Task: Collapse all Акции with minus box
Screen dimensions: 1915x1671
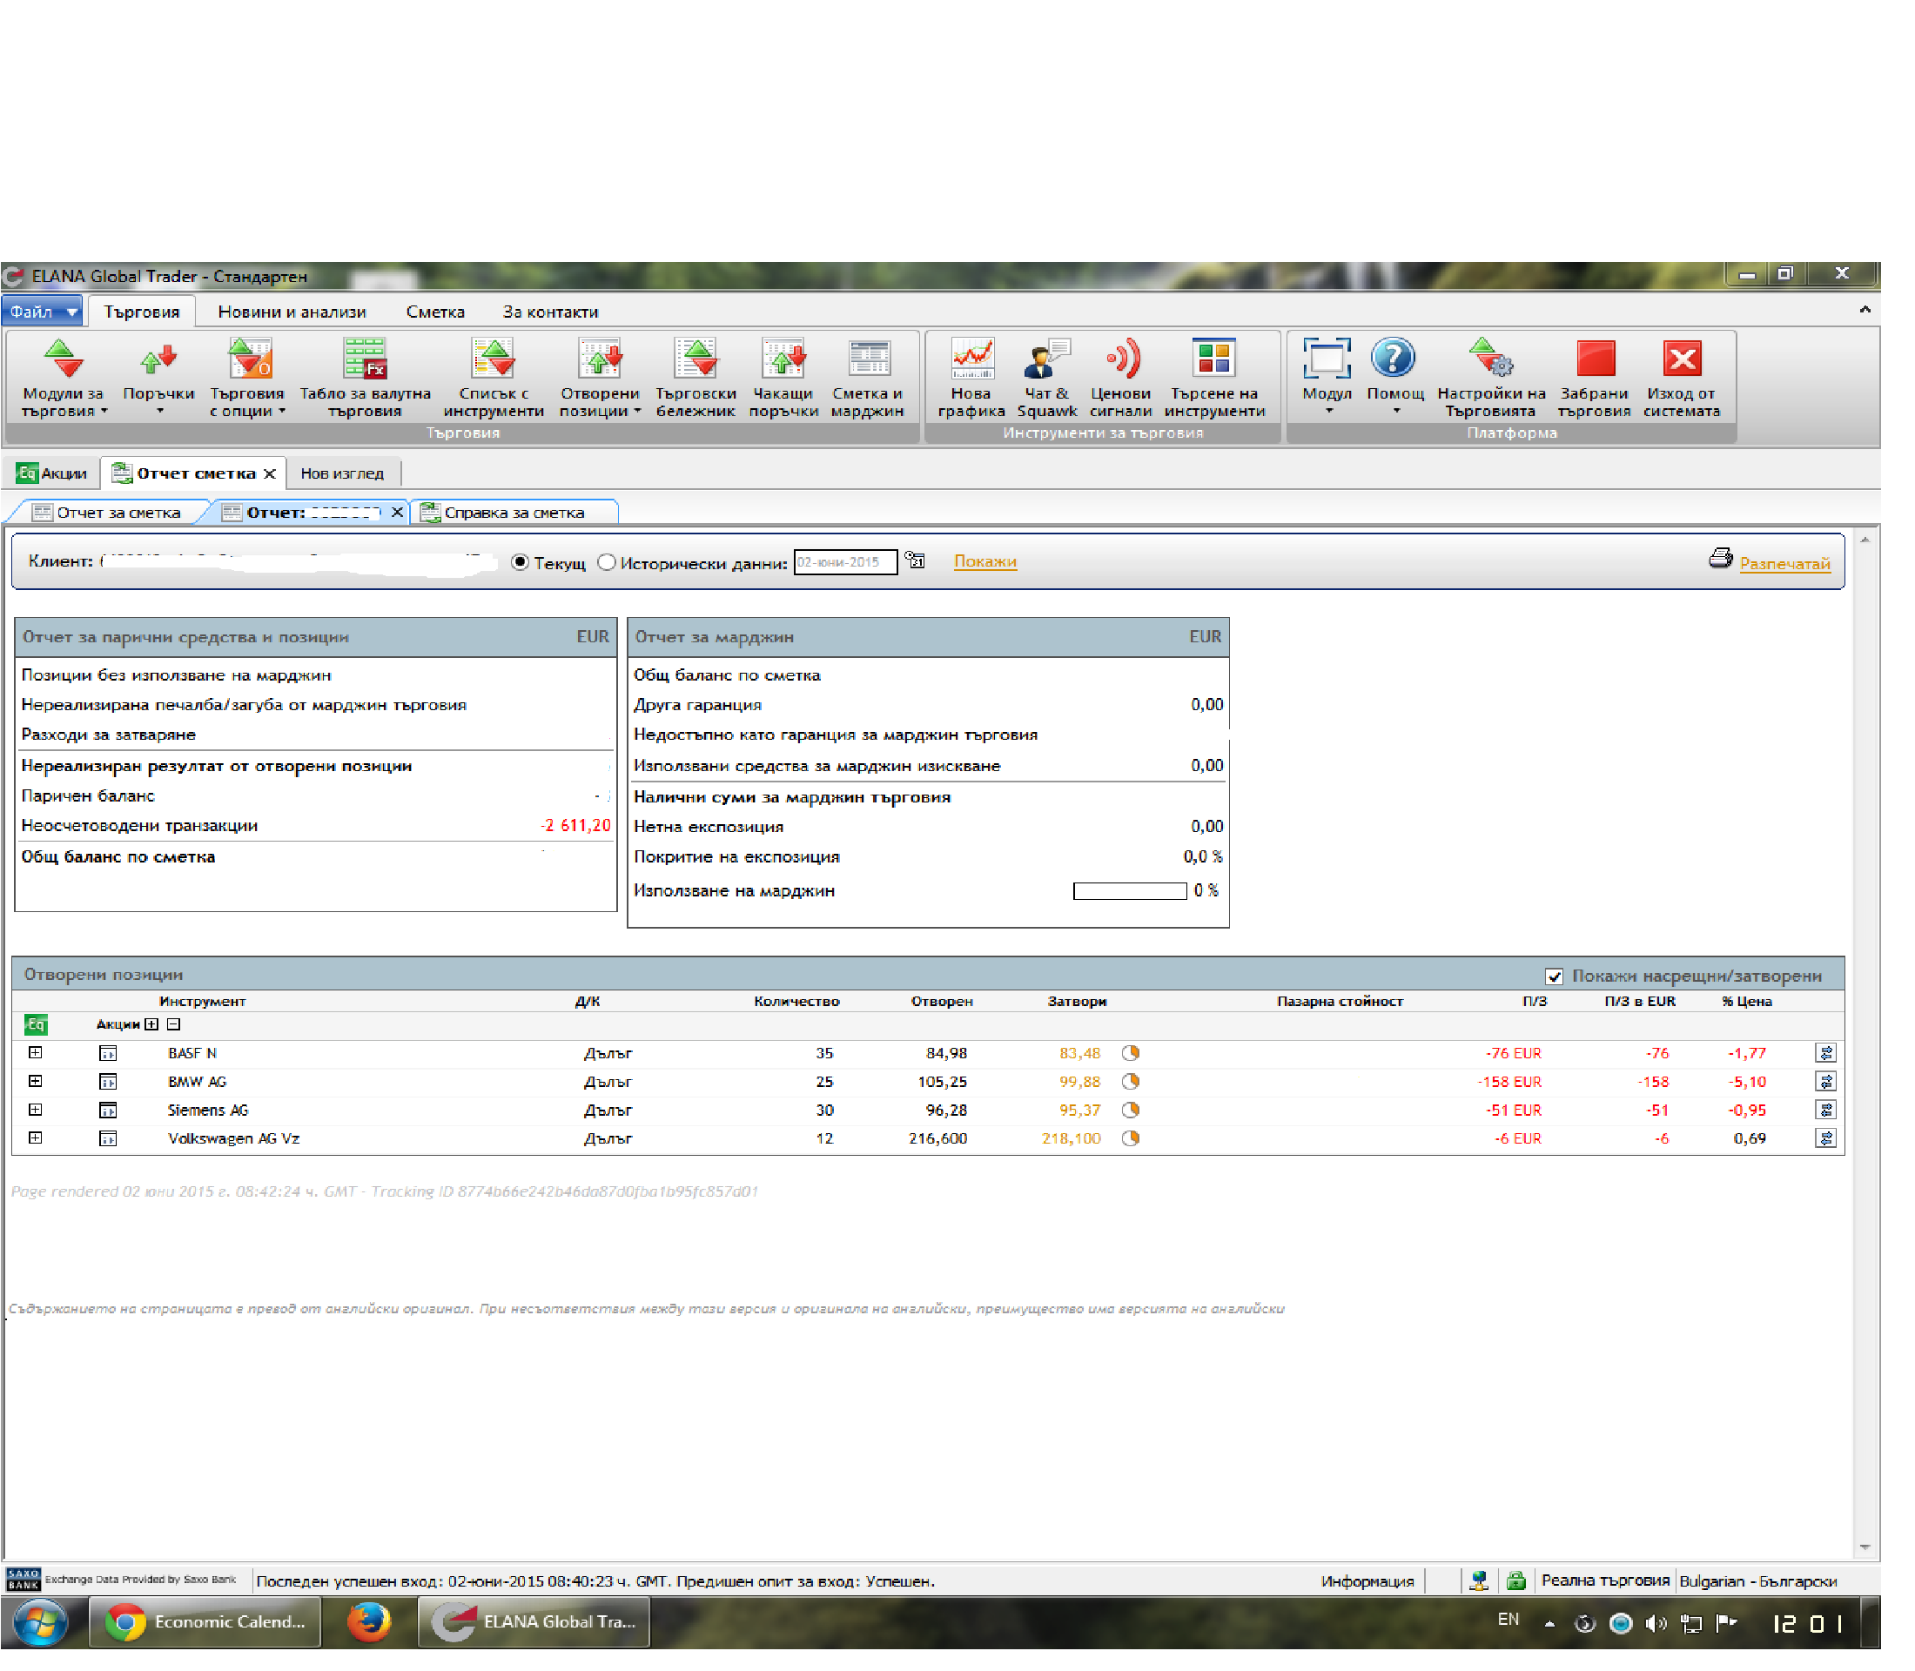Action: (173, 1023)
